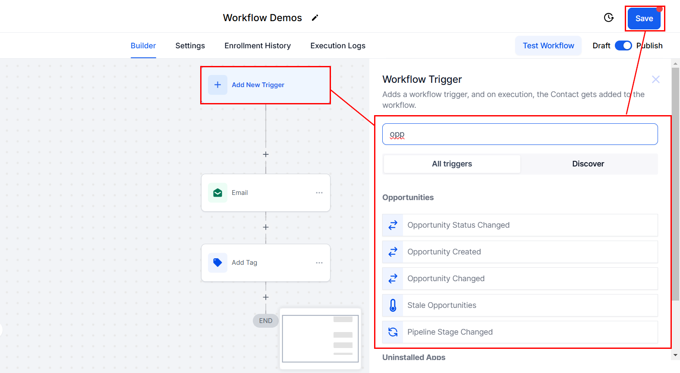Select the Stale Opportunities trigger

(x=520, y=305)
